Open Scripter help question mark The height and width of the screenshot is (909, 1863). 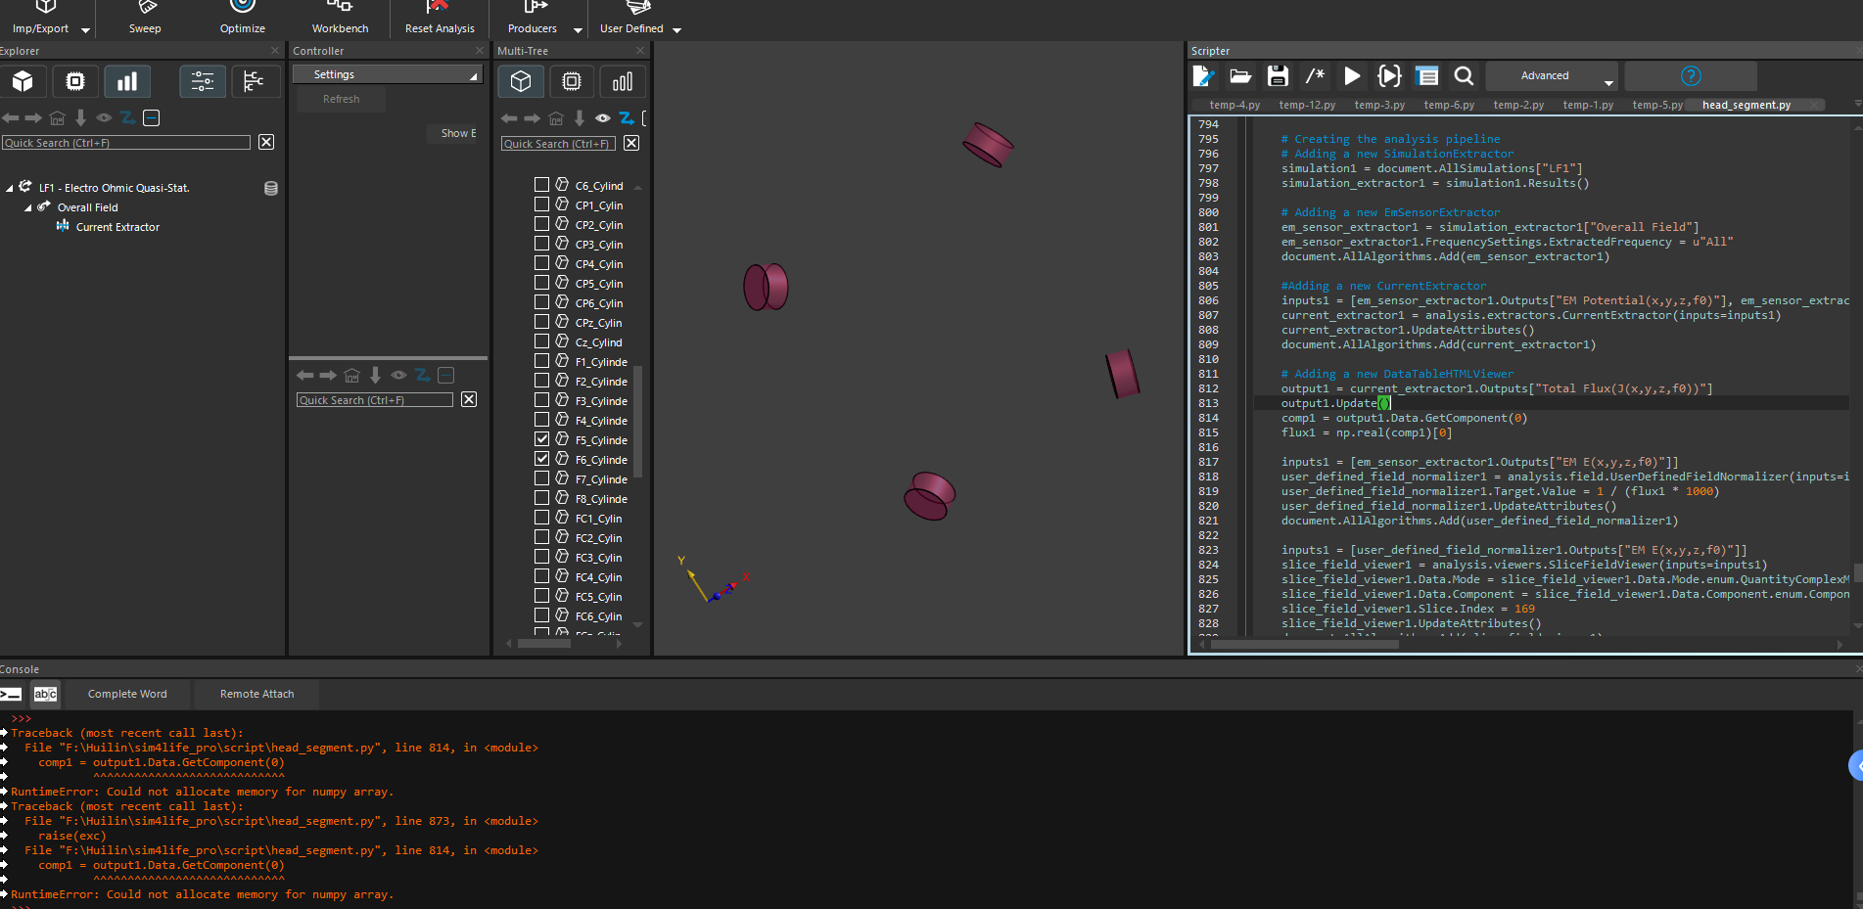pyautogui.click(x=1691, y=75)
